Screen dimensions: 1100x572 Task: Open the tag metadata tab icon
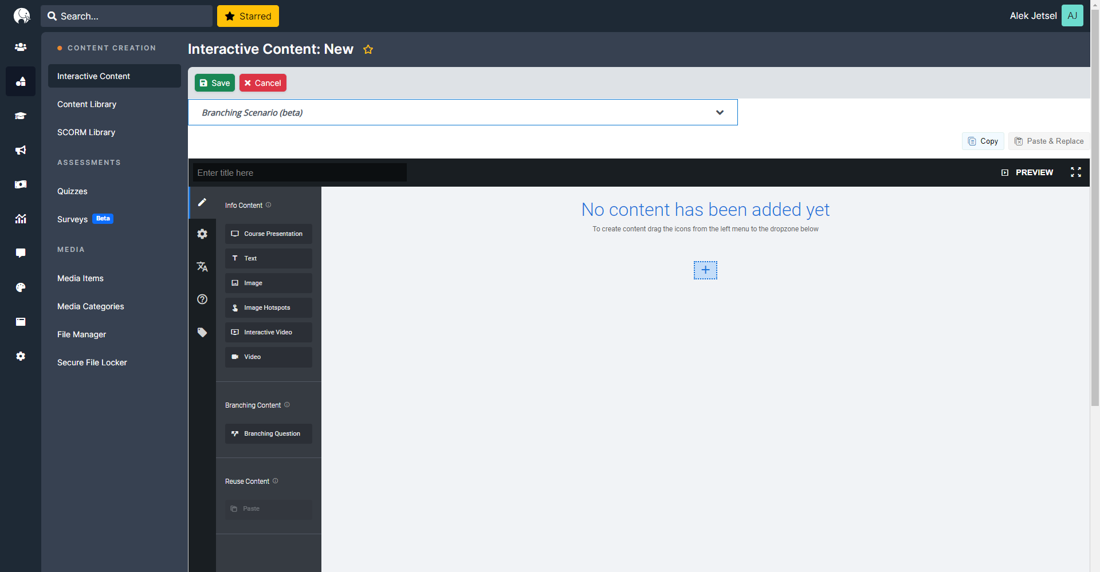[202, 332]
